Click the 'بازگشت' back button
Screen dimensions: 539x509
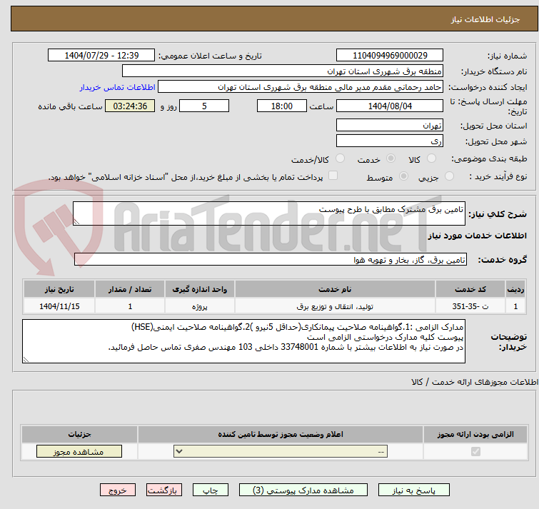[x=164, y=490]
